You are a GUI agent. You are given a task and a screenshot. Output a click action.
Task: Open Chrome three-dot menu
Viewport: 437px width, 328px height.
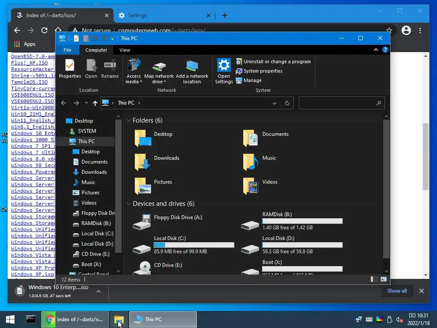click(420, 30)
